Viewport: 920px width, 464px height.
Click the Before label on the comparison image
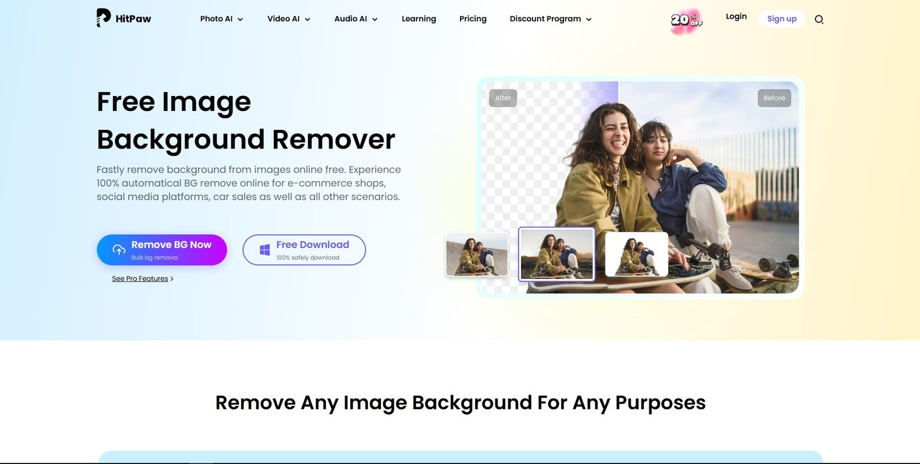pos(774,98)
